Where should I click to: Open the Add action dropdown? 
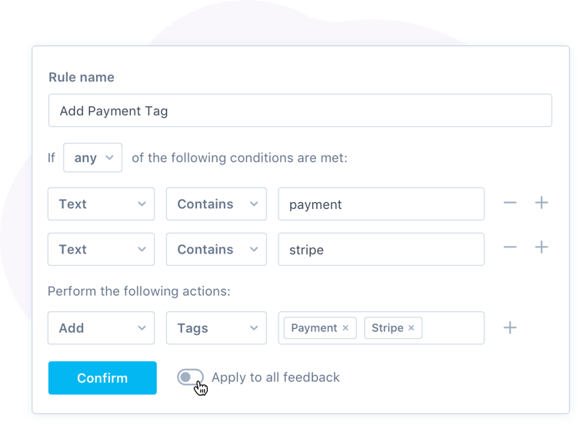click(x=101, y=328)
